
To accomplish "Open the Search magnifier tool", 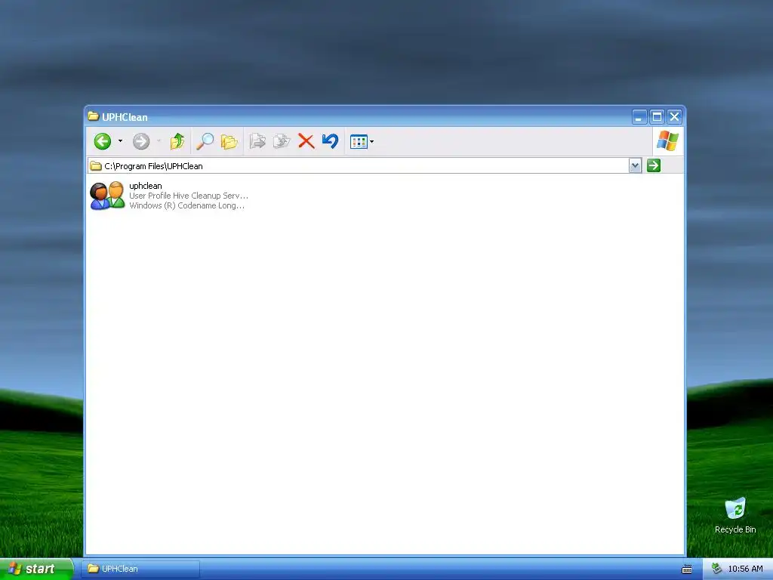I will [205, 141].
